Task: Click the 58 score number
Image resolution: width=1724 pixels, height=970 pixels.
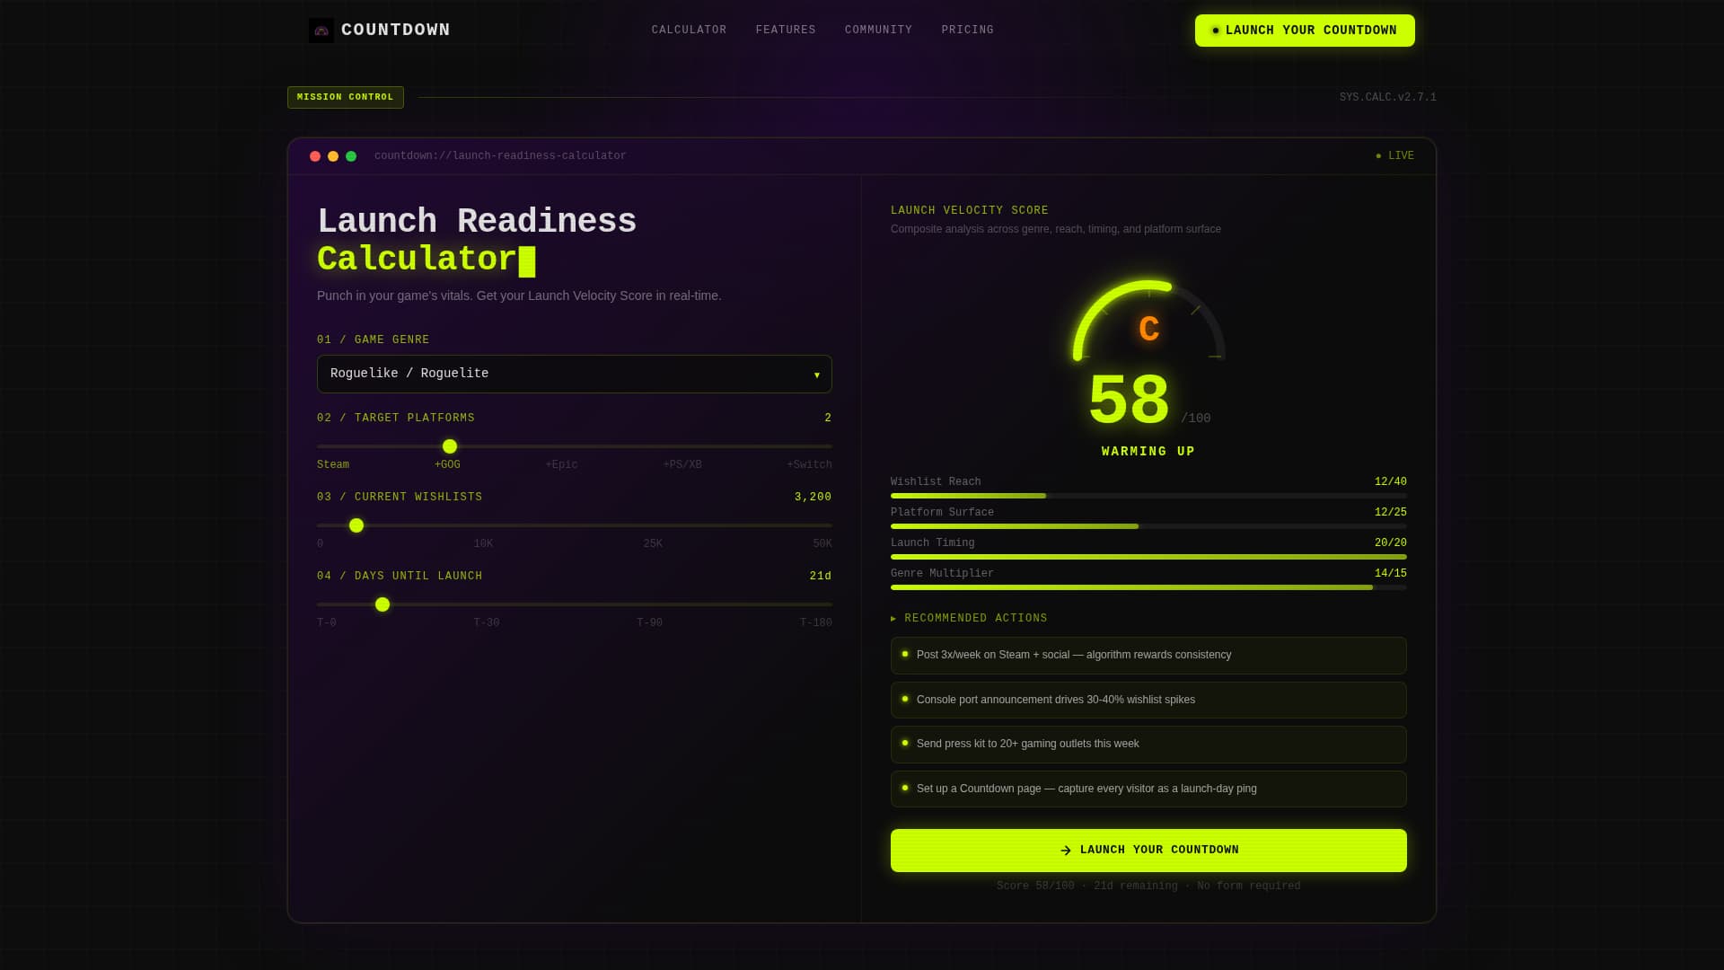Action: [1129, 401]
